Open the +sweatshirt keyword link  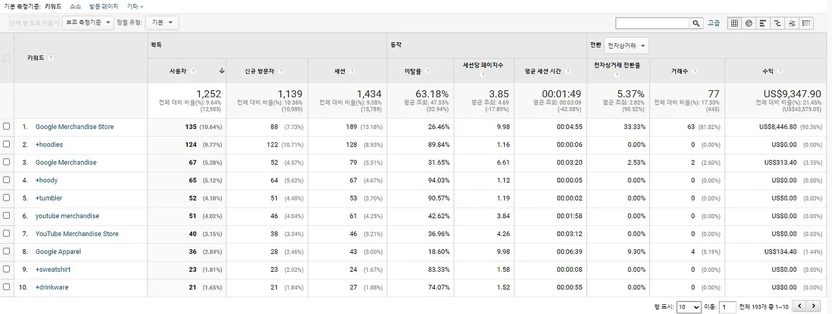[53, 269]
